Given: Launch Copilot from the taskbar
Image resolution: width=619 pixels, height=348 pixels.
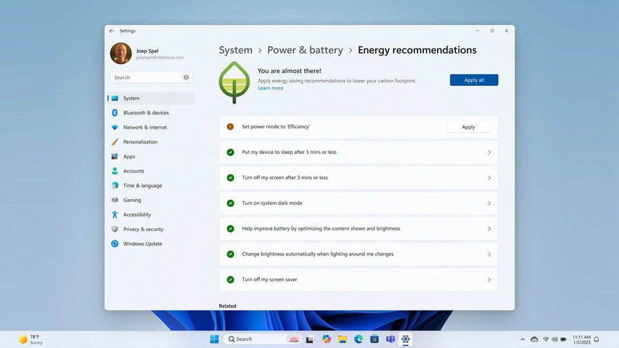Looking at the screenshot, I should pyautogui.click(x=326, y=340).
